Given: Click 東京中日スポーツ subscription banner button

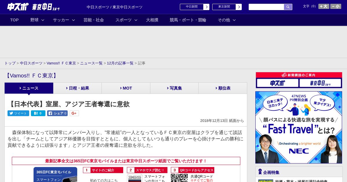Looking at the screenshot, I should (320, 83).
